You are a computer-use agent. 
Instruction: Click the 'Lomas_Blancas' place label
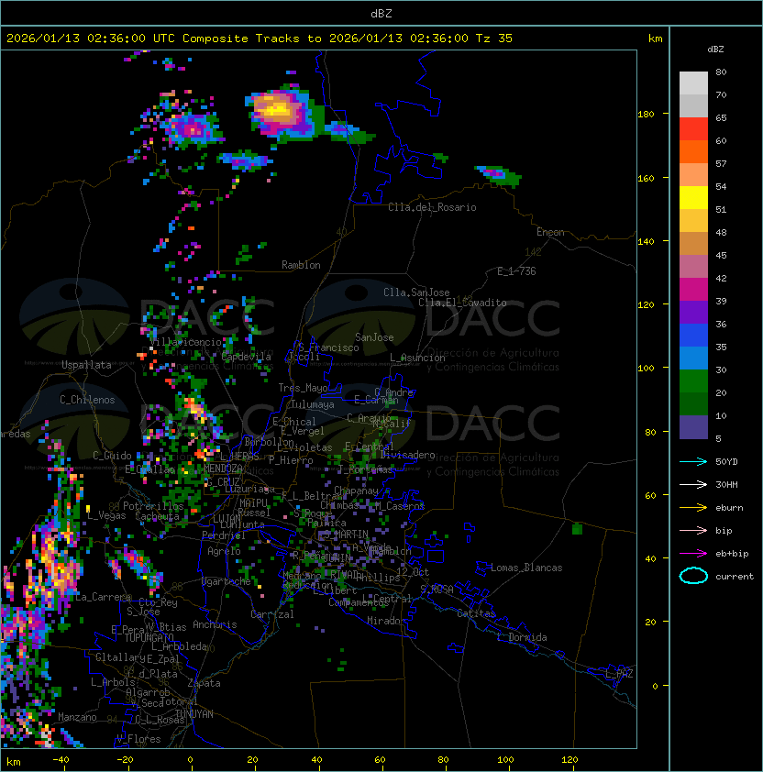(x=526, y=568)
